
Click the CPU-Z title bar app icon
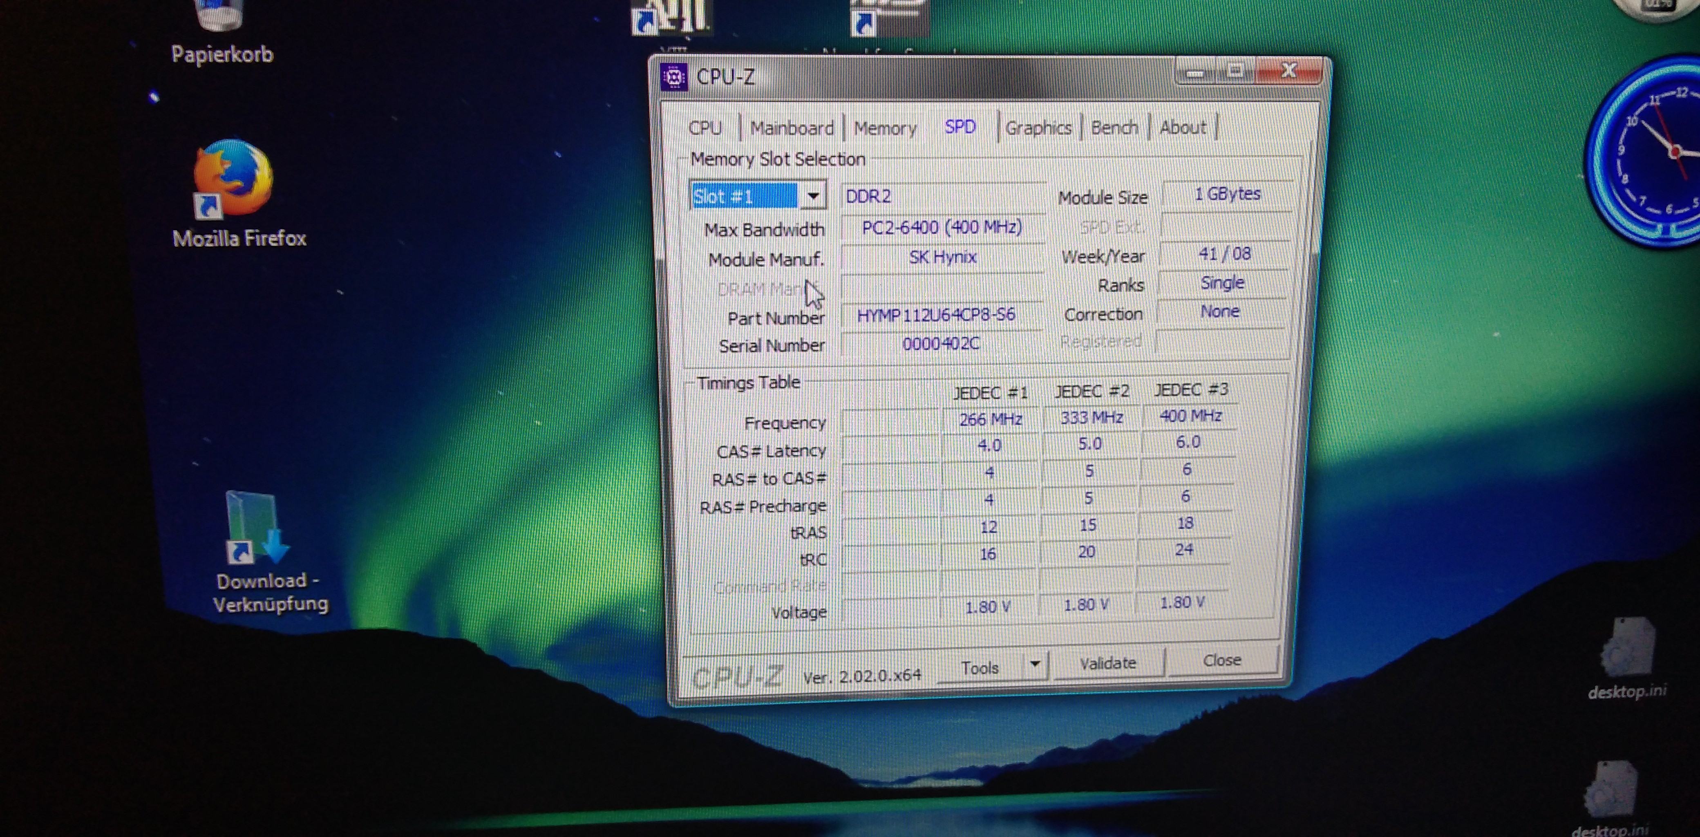tap(674, 78)
